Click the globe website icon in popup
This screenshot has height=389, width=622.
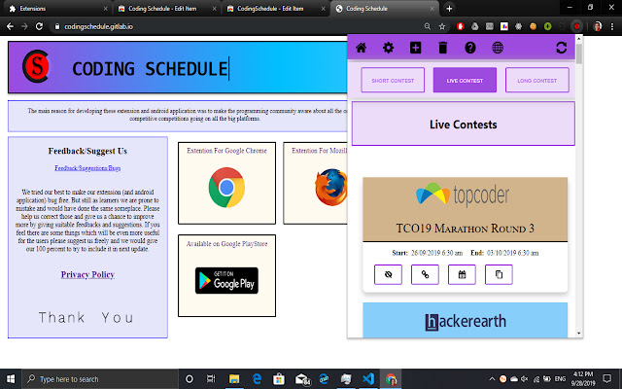pos(498,48)
